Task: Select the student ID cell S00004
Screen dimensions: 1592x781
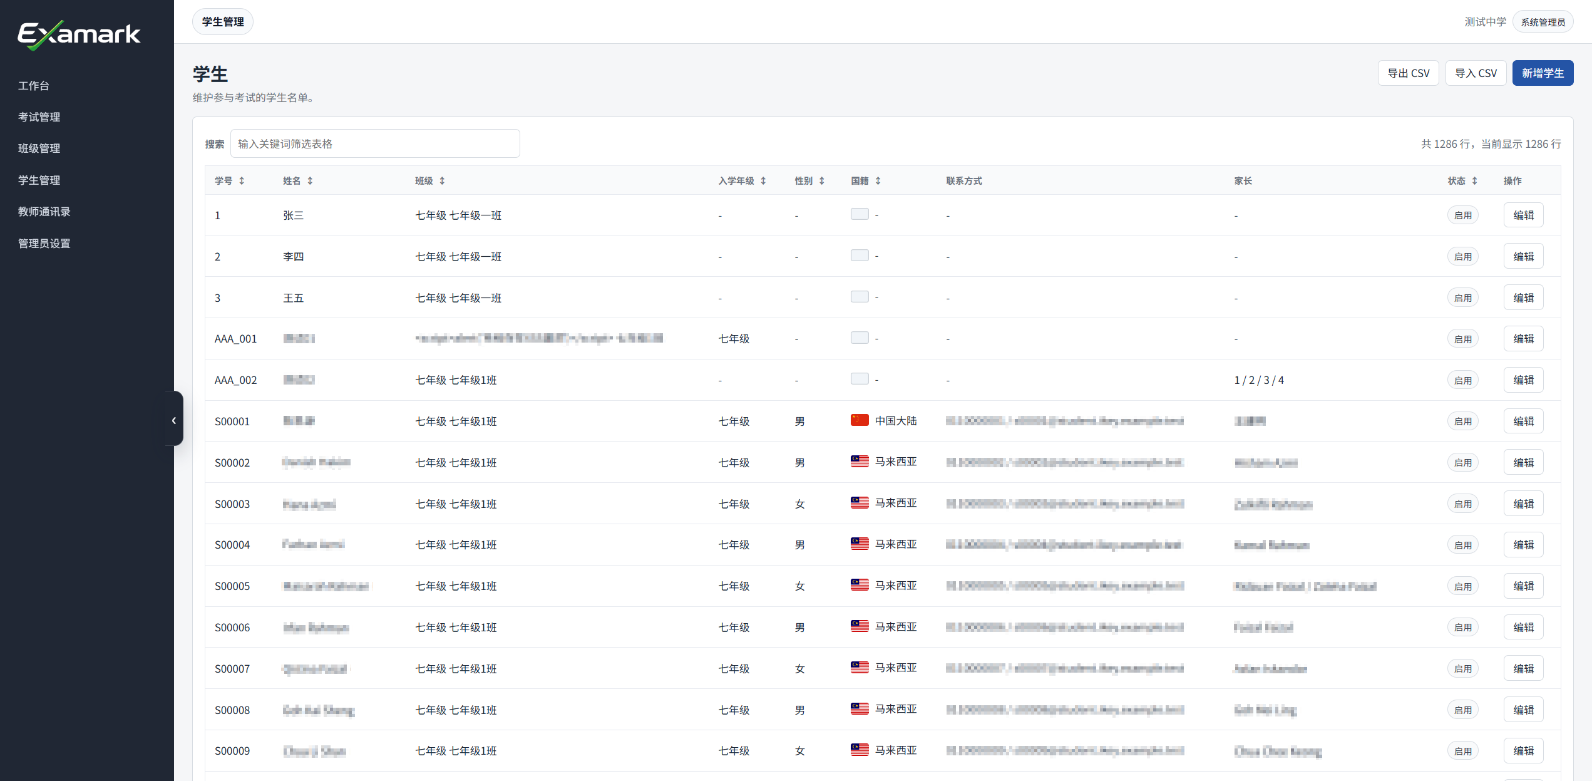Action: pos(232,545)
